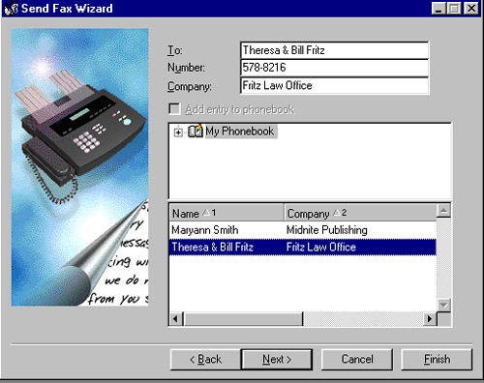
Task: Go to the next step with Next
Action: (277, 359)
